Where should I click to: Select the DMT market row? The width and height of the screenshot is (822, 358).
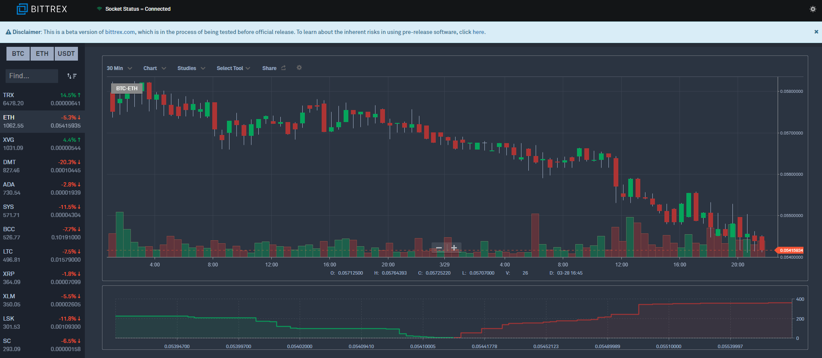42,166
